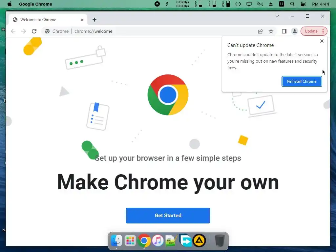Bookmark this tab with the star icon

point(271,31)
